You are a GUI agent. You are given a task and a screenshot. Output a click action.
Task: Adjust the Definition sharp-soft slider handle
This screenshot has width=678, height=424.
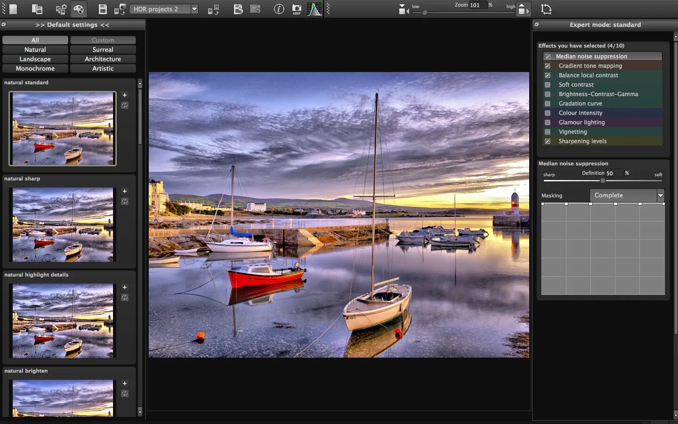pyautogui.click(x=603, y=180)
